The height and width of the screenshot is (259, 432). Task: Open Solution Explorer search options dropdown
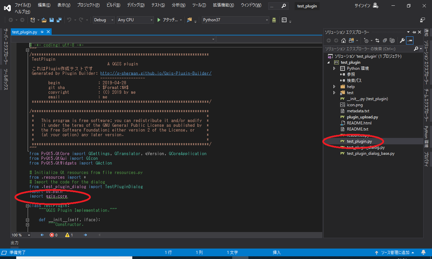(421, 49)
